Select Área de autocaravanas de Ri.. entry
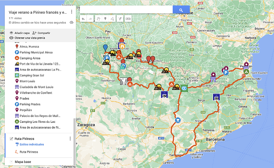The height and width of the screenshot is (168, 274). (x=40, y=127)
